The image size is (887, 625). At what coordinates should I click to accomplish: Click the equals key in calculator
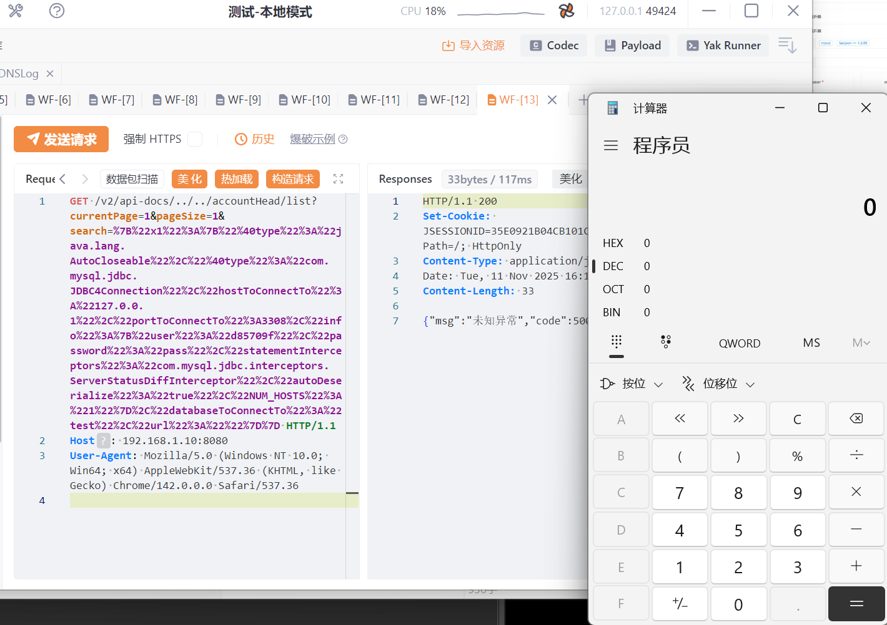(856, 604)
